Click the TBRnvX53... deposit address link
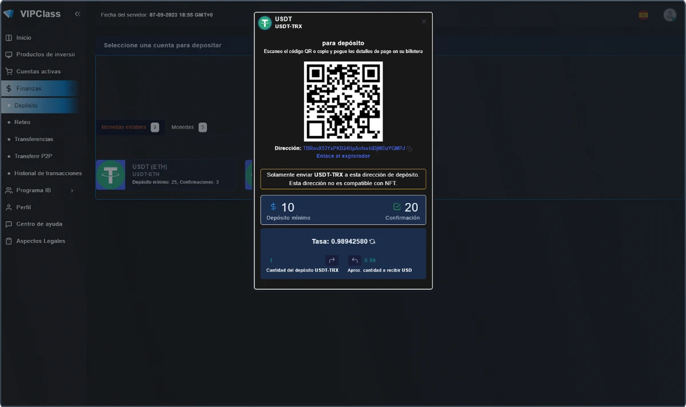Screen dimensions: 686x407 354,149
